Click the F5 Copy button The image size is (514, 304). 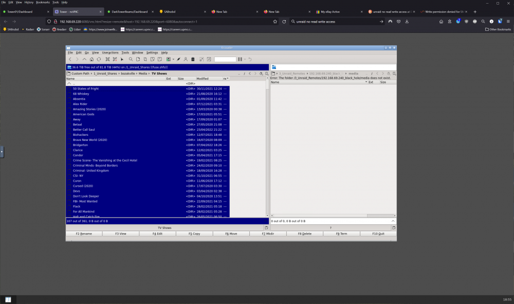coord(194,234)
